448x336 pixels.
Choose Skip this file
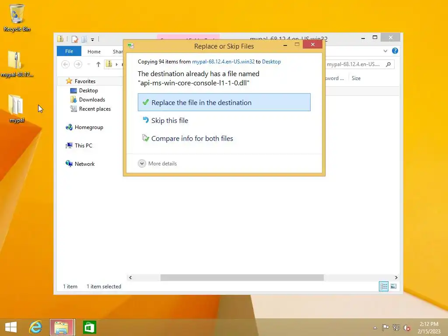pyautogui.click(x=224, y=121)
